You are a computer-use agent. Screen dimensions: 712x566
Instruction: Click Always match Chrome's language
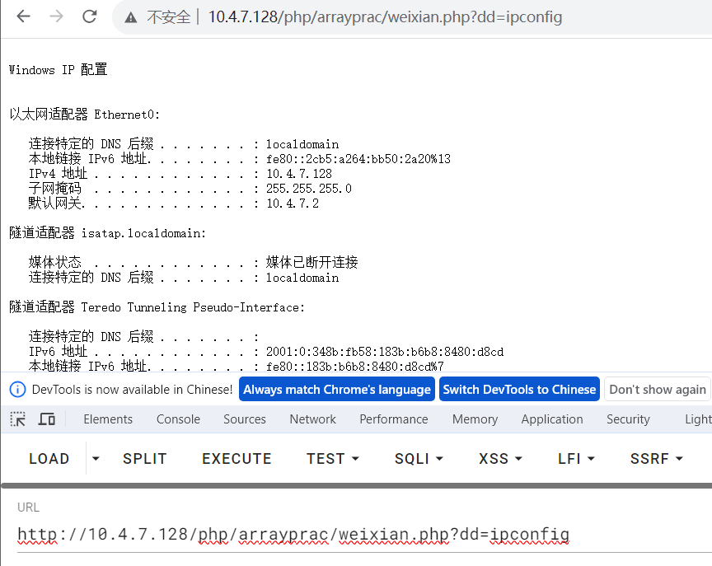pyautogui.click(x=337, y=390)
